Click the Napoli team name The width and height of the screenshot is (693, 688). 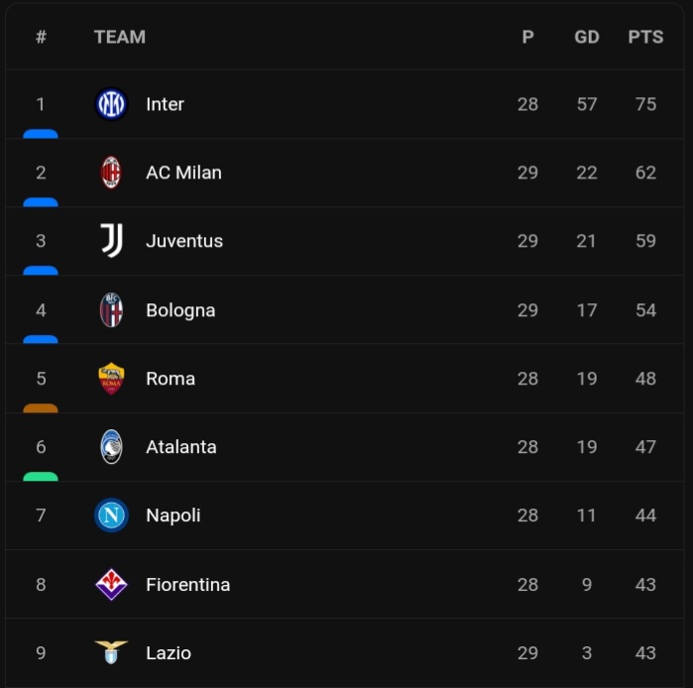click(173, 516)
